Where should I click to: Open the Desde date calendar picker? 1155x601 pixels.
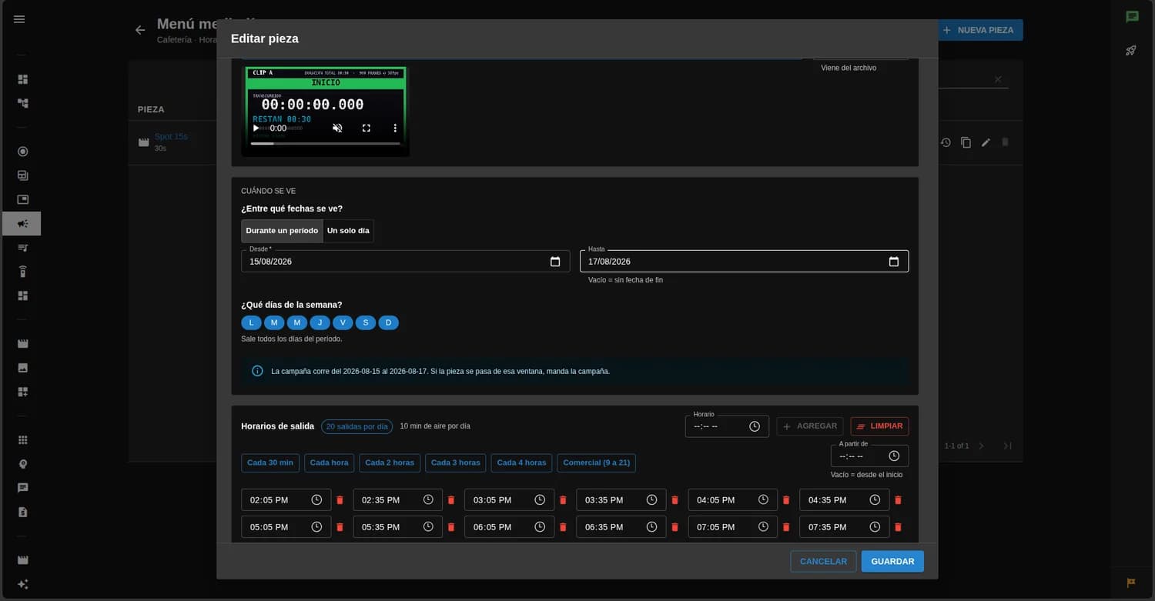(x=555, y=262)
